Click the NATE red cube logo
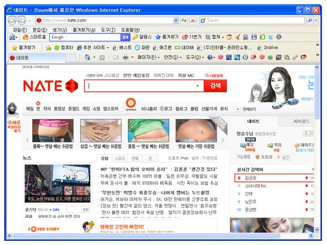This screenshot has height=245, width=327. 71,86
